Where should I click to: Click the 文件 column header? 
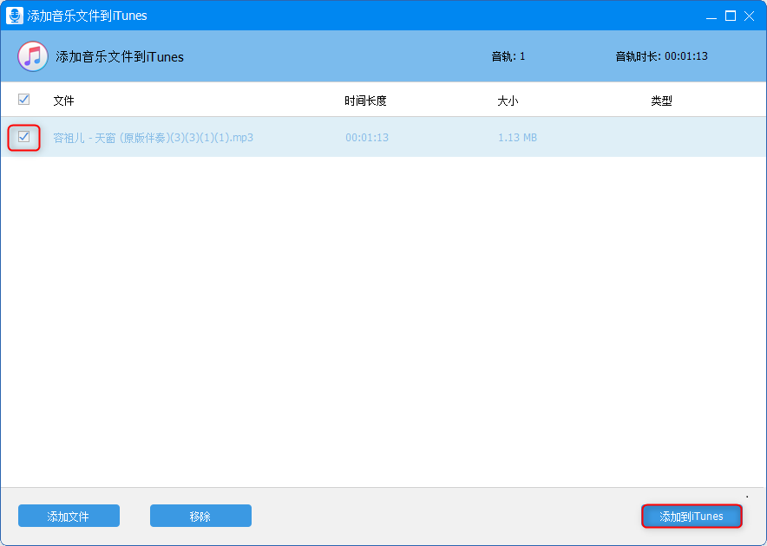coord(63,101)
